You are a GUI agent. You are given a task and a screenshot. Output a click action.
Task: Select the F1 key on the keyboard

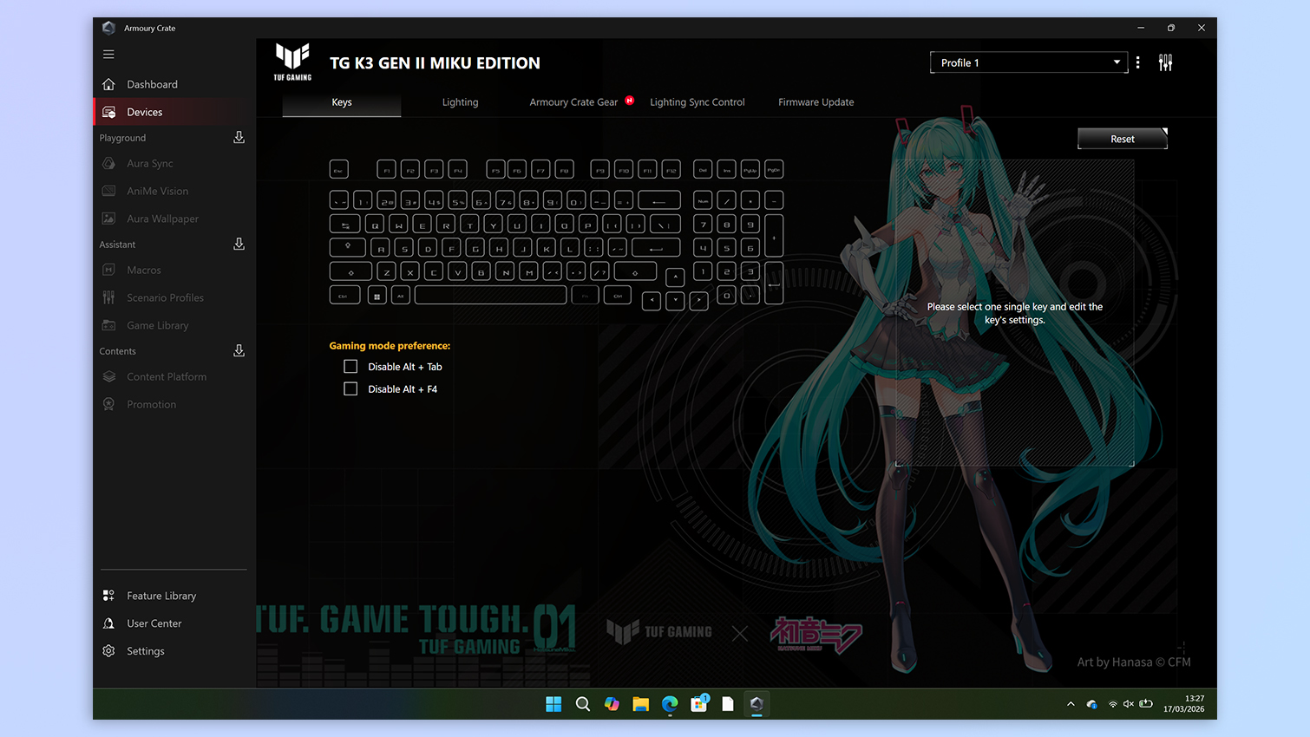[387, 169]
